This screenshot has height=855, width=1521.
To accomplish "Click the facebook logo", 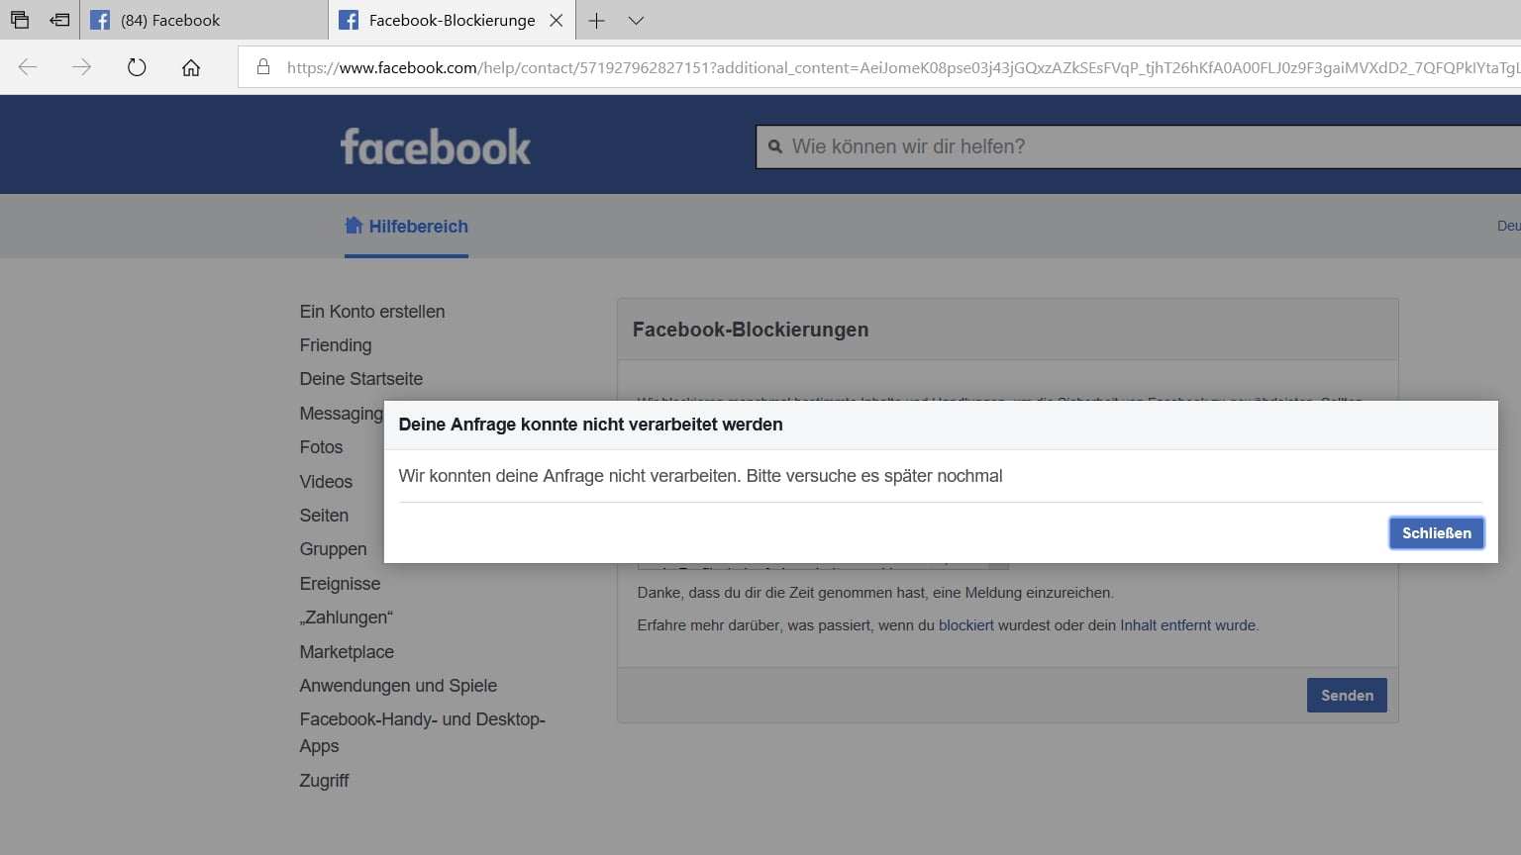I will click(436, 146).
